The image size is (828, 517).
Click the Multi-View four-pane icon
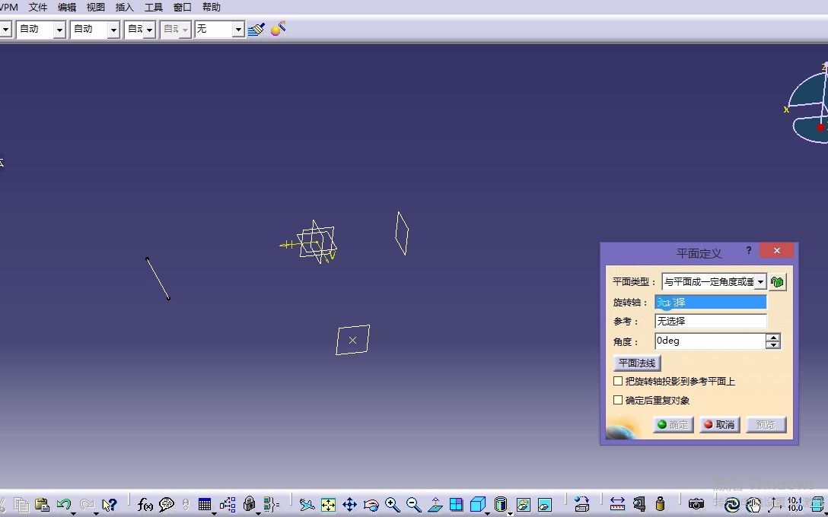[457, 505]
